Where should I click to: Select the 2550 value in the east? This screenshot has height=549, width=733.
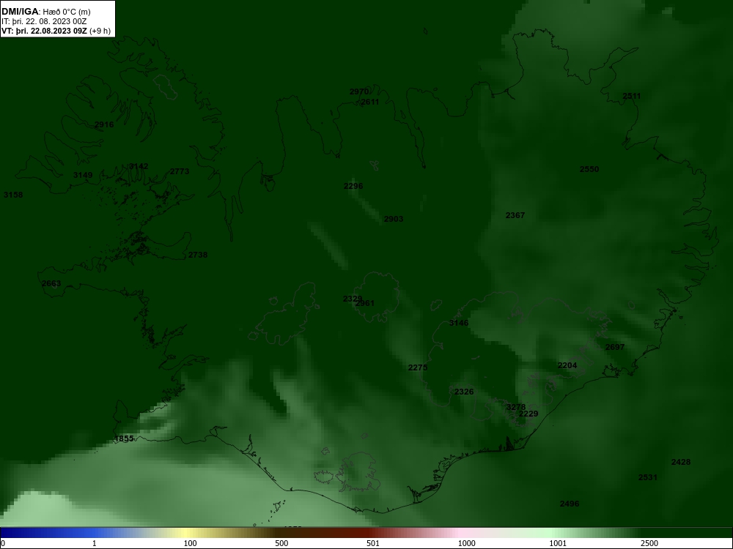589,170
